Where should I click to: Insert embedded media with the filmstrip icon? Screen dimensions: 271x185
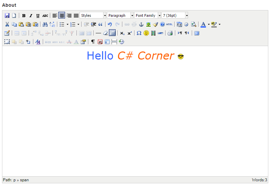coord(153,33)
